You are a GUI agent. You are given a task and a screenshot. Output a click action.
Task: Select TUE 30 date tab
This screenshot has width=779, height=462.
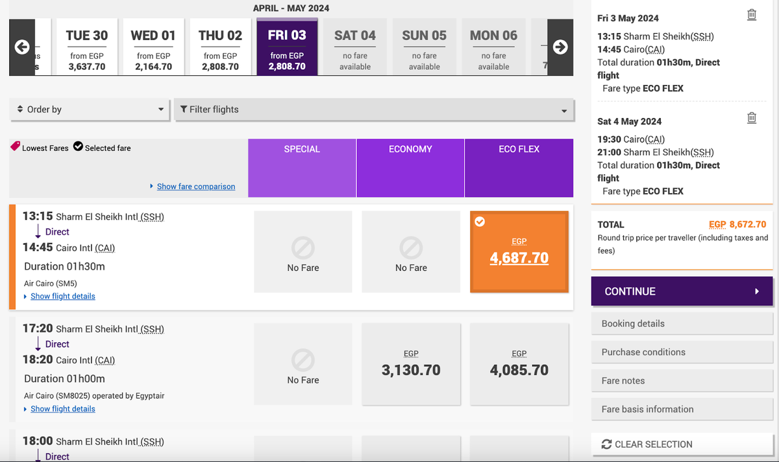[87, 47]
